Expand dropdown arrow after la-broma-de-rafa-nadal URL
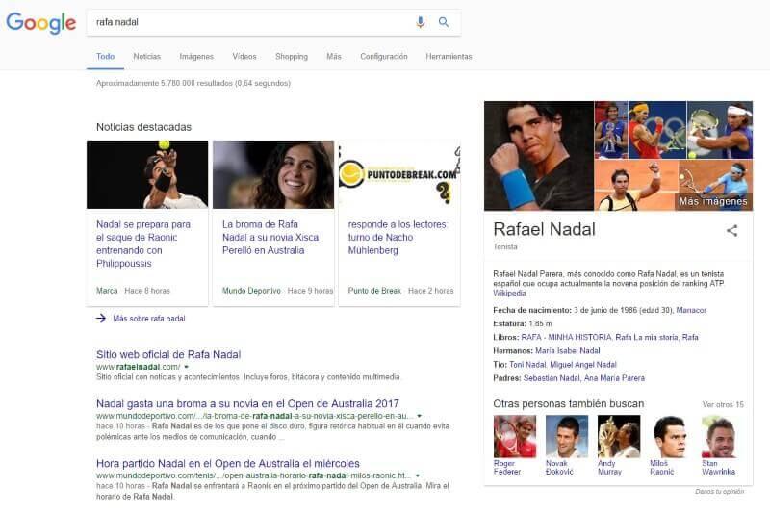The image size is (770, 514). coord(419,416)
